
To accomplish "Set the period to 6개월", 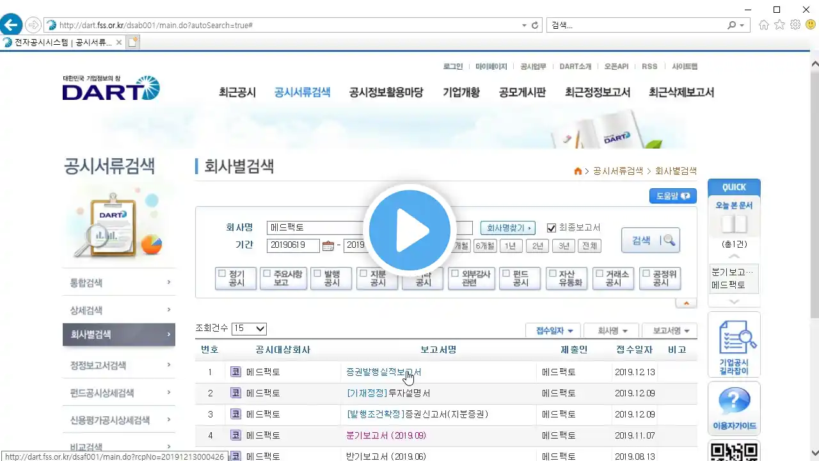I will click(x=485, y=245).
